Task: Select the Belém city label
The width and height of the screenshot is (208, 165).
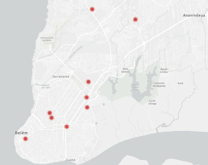Action: point(21,133)
